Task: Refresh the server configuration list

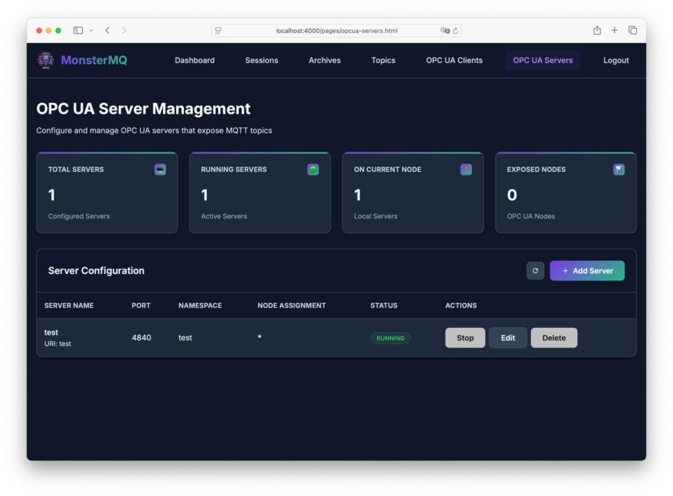Action: 535,271
